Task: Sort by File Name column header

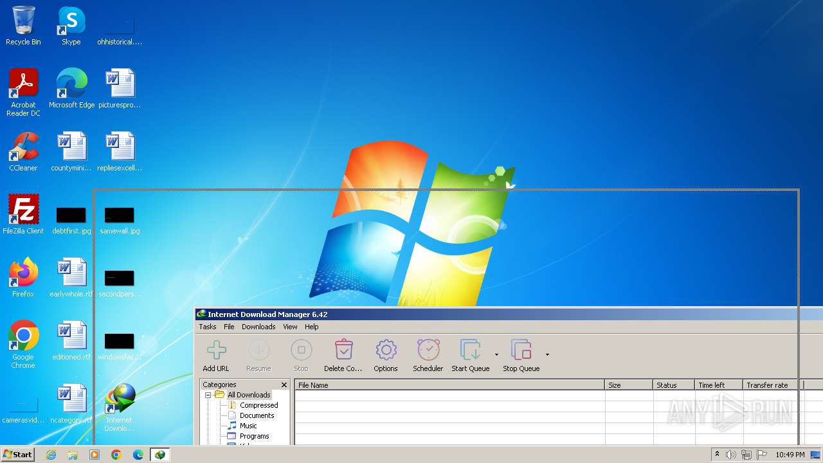Action: pos(449,385)
